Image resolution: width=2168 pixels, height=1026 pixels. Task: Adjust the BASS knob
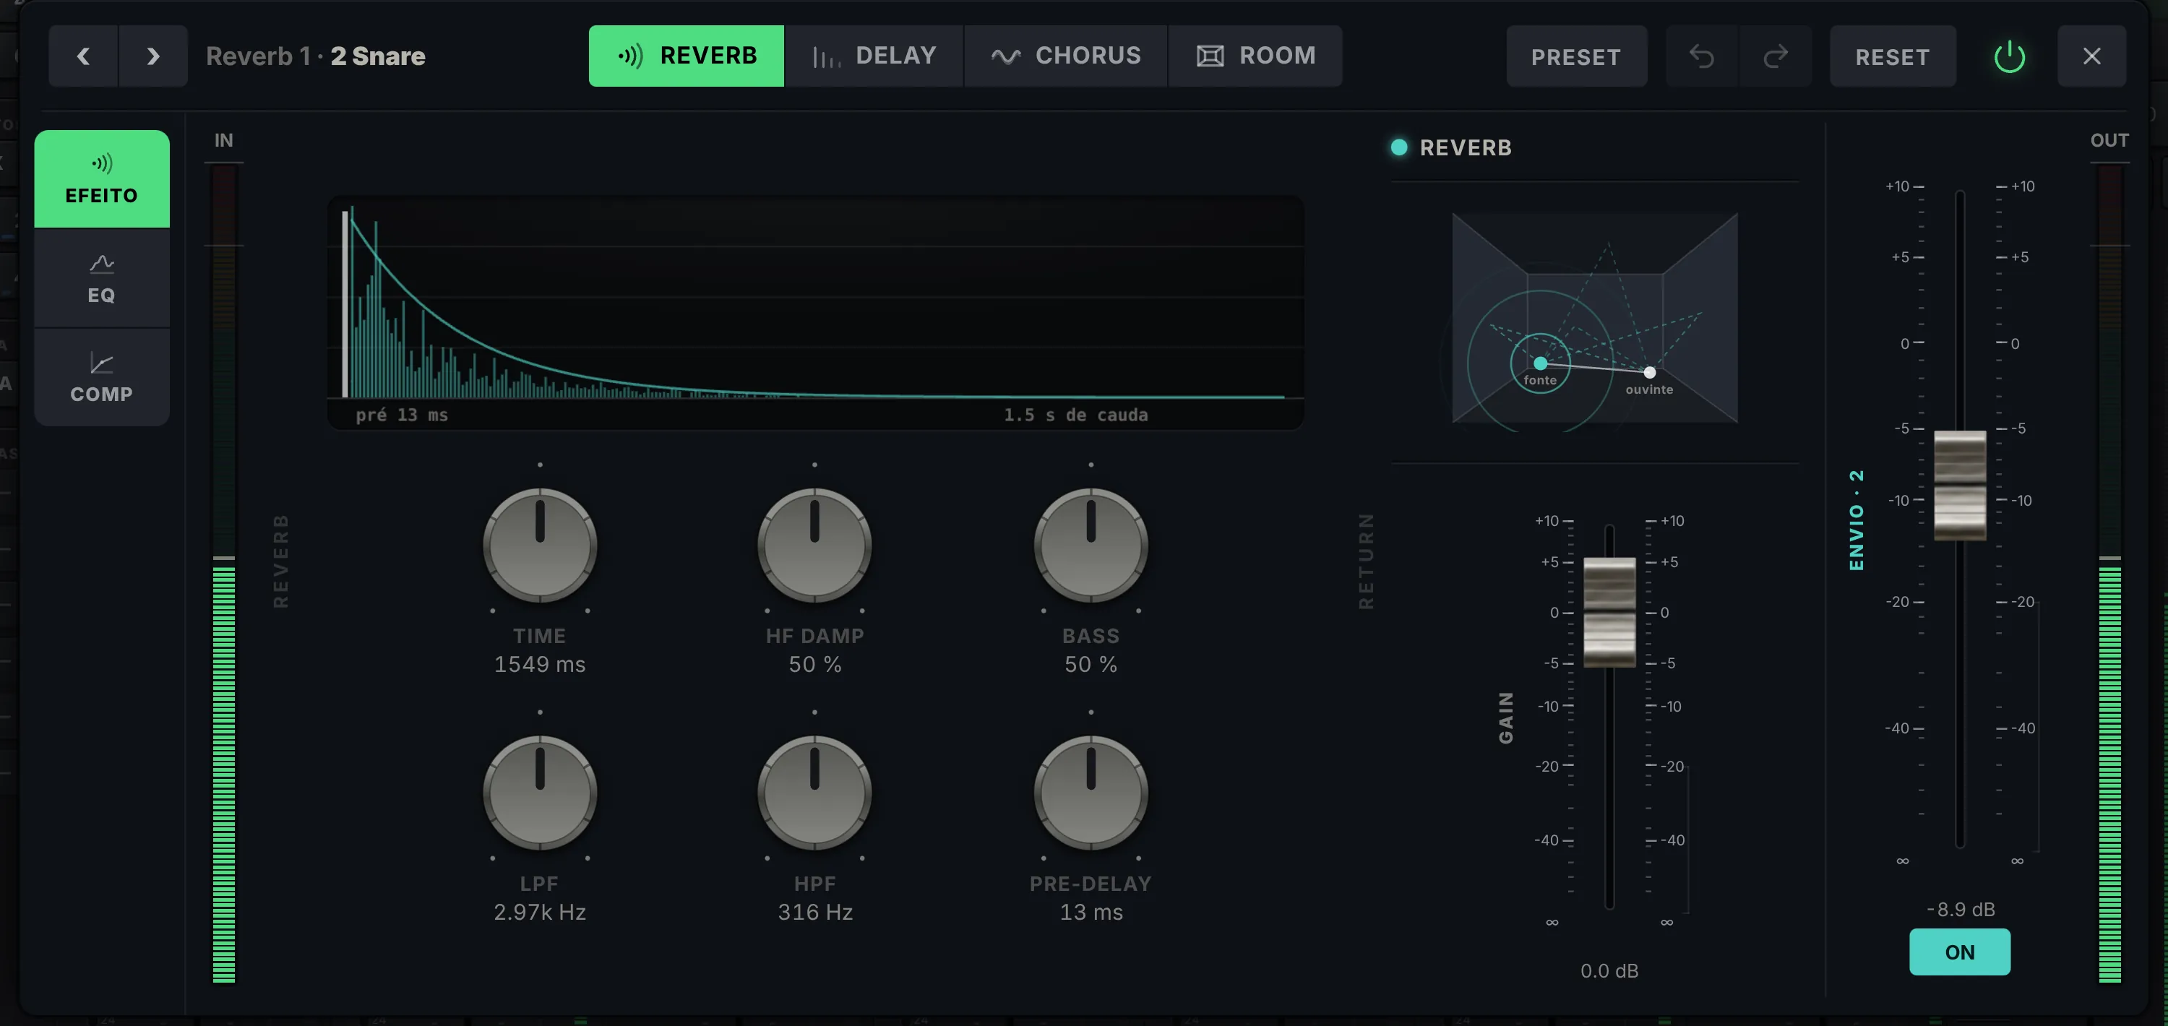click(x=1091, y=545)
